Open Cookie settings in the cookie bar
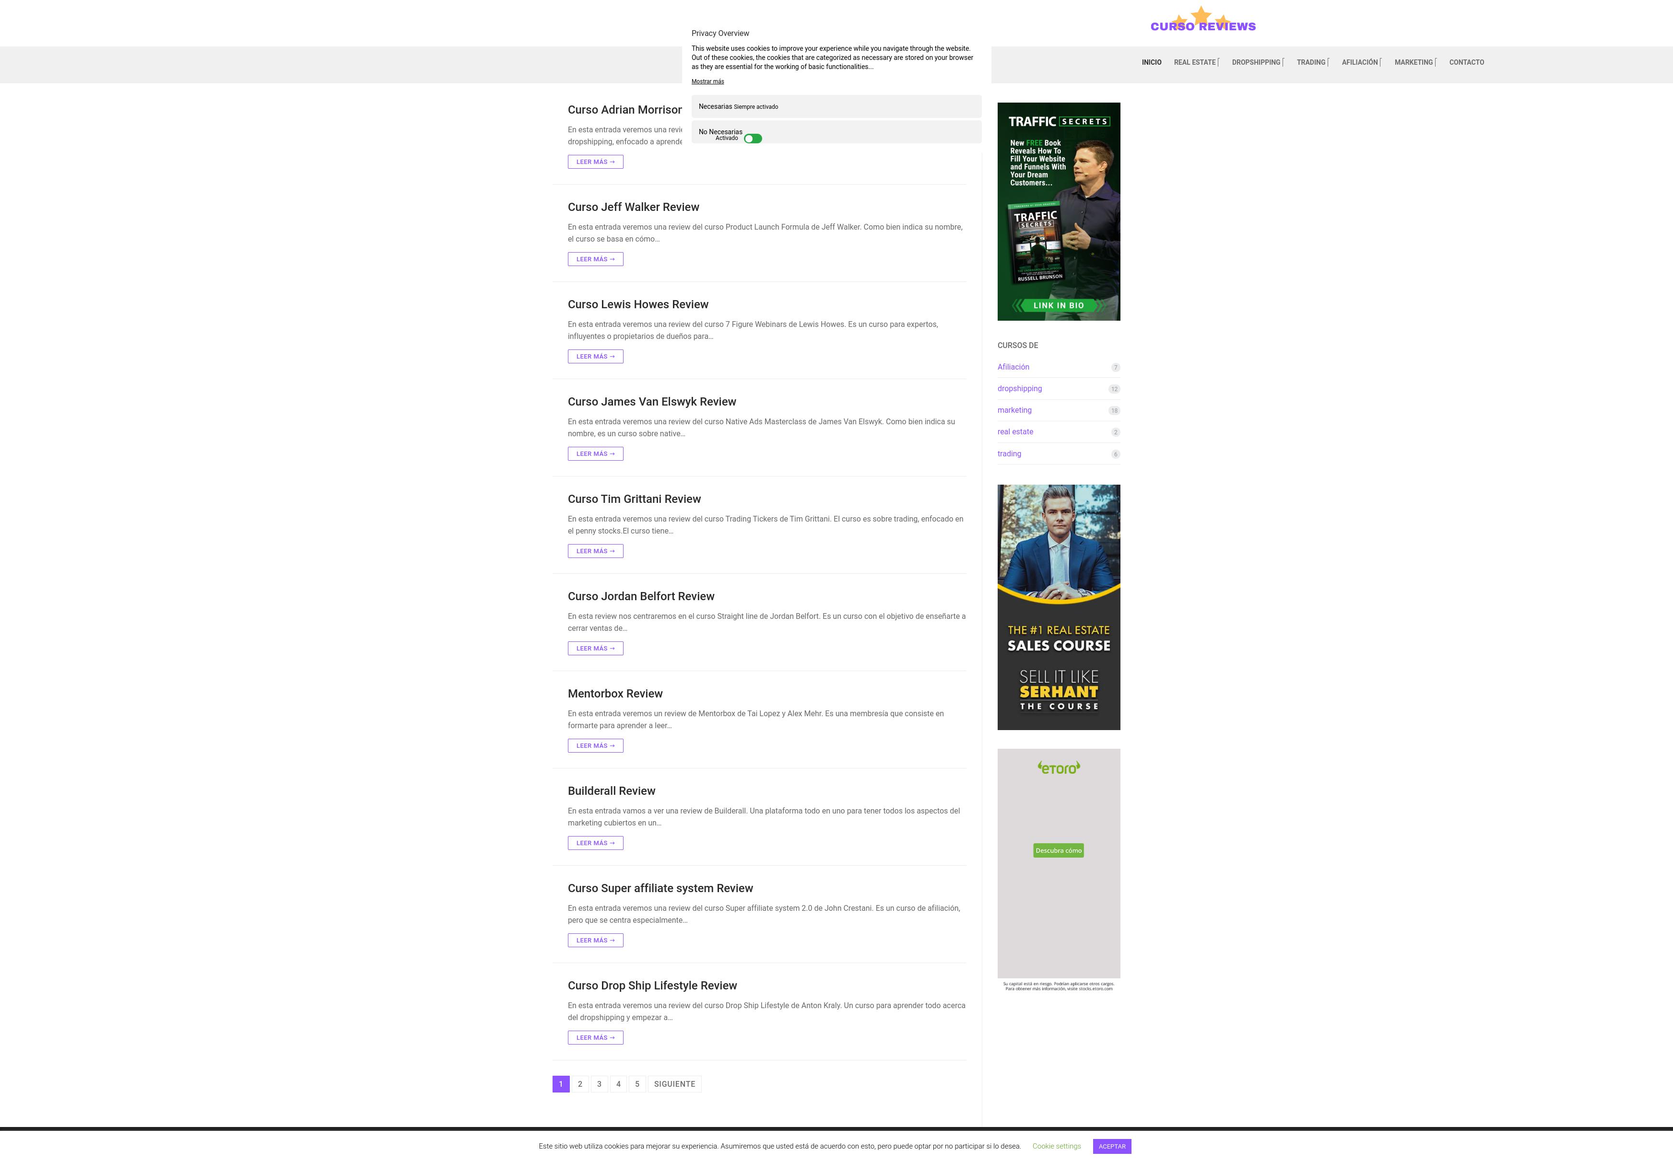1673x1162 pixels. 1056,1146
